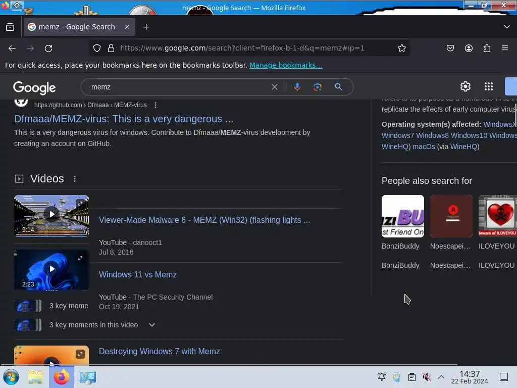The image size is (517, 388).
Task: Open the ILOVEYOU related search image
Action: (x=497, y=216)
